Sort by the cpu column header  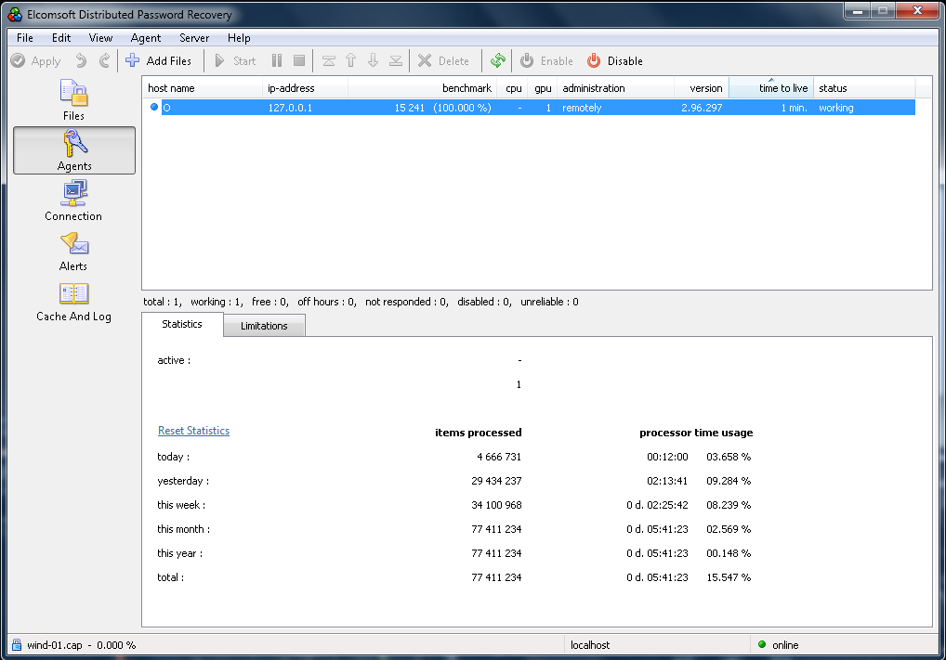[512, 88]
